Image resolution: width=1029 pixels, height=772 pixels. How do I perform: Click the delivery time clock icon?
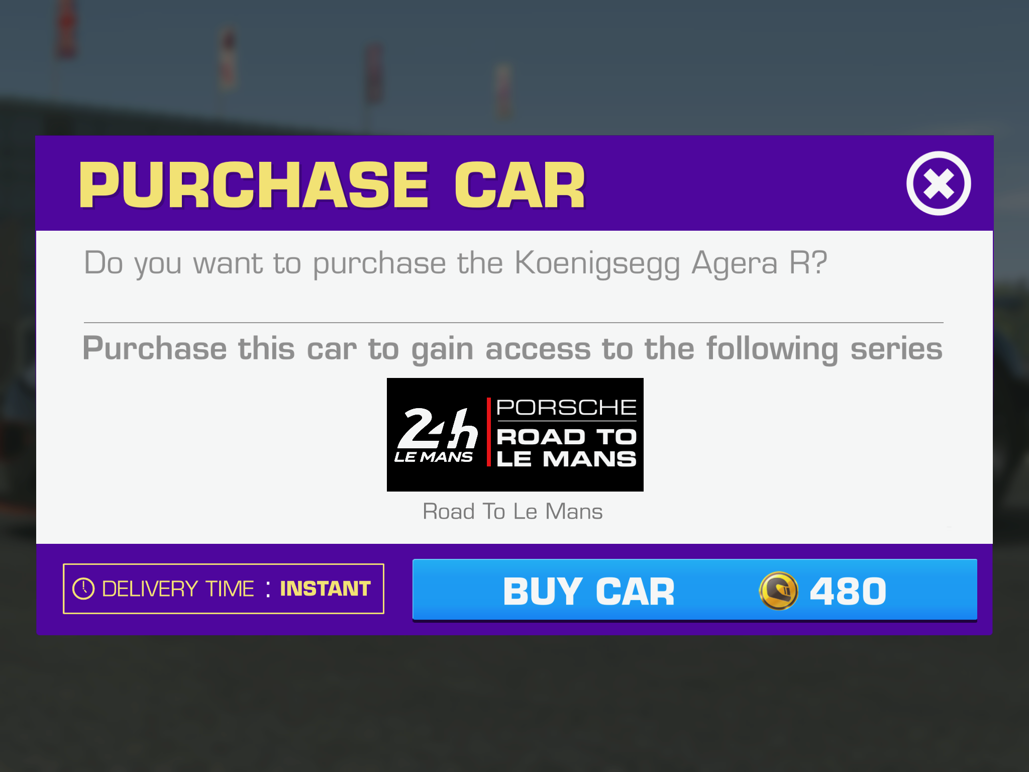click(x=83, y=589)
